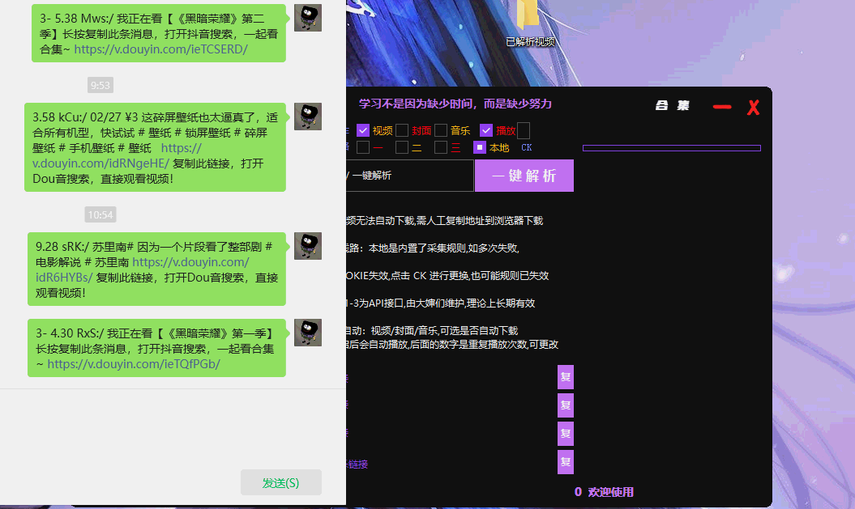Screen dimensions: 855x509
Task: Click the second 复 copy icon
Action: pos(565,405)
